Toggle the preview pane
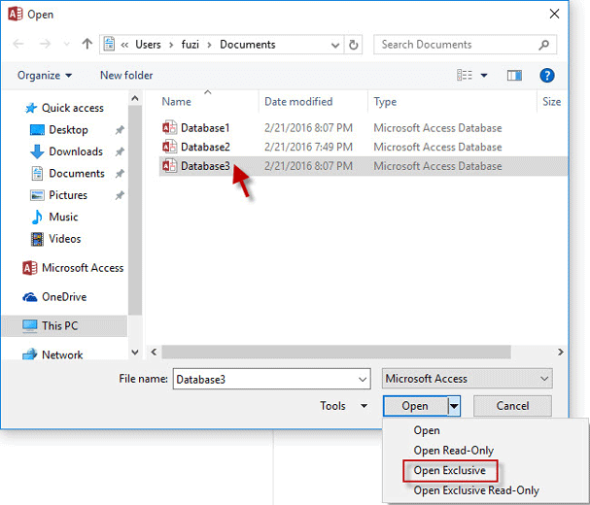This screenshot has width=590, height=505. click(x=514, y=76)
